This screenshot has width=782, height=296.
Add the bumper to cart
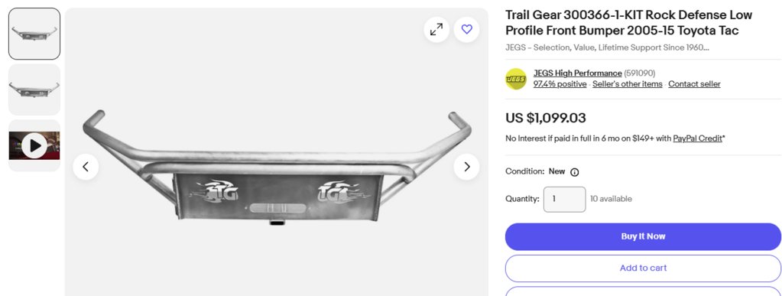pos(643,268)
